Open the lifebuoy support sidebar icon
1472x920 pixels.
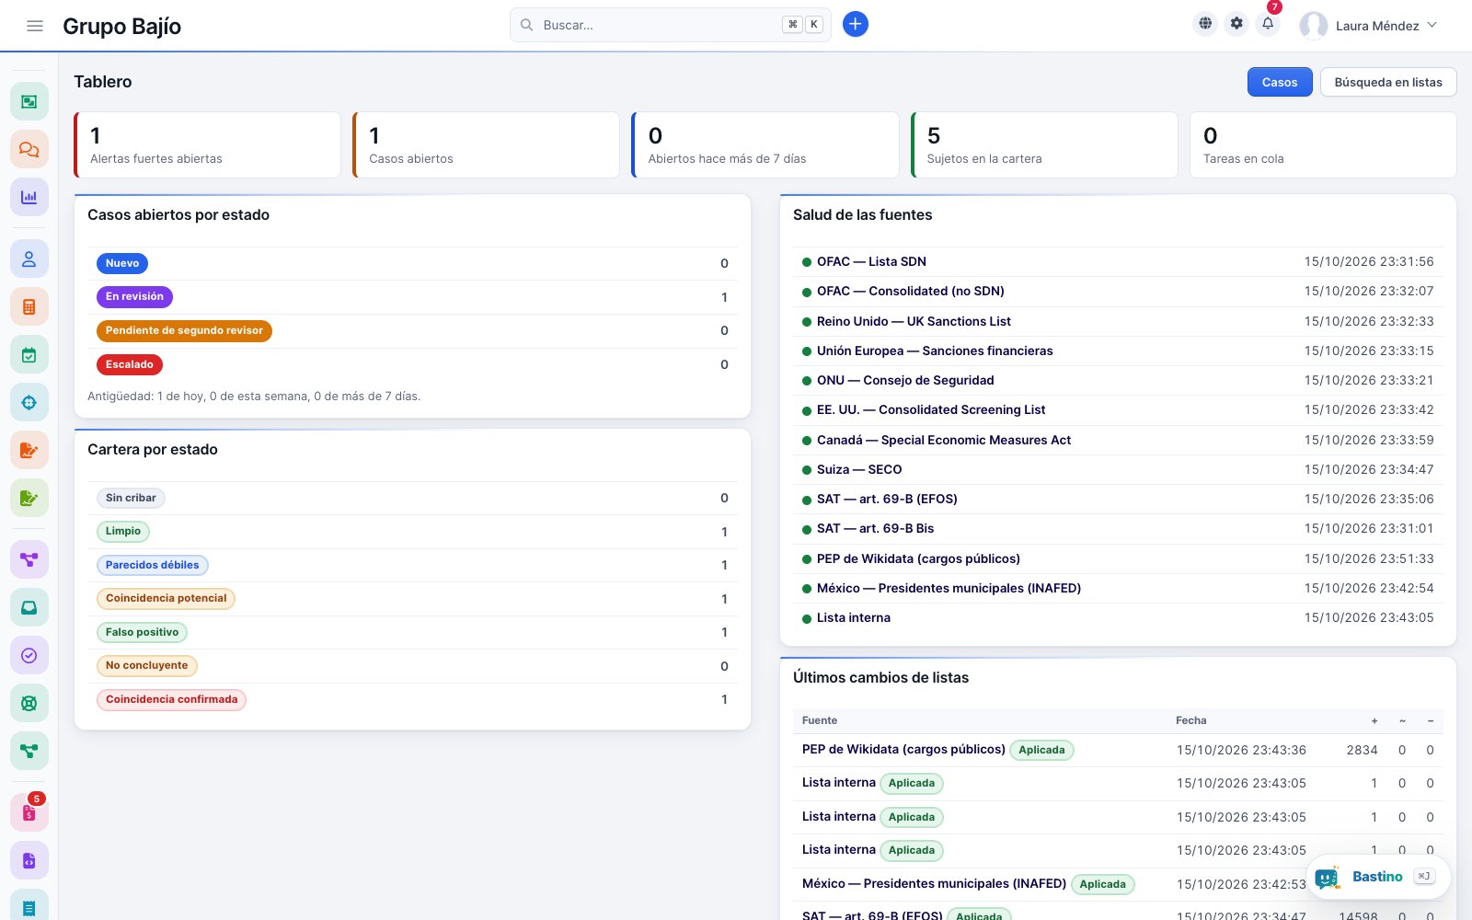click(29, 703)
